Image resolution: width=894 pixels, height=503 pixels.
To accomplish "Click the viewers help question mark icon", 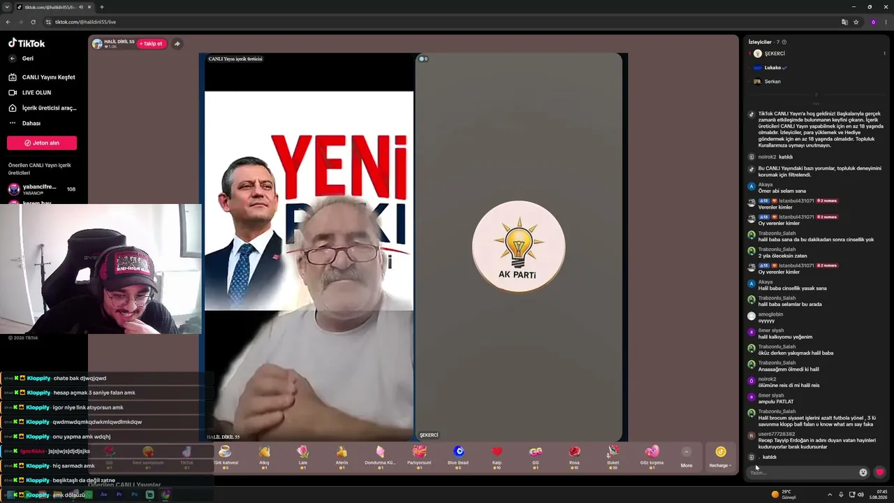I will (784, 42).
